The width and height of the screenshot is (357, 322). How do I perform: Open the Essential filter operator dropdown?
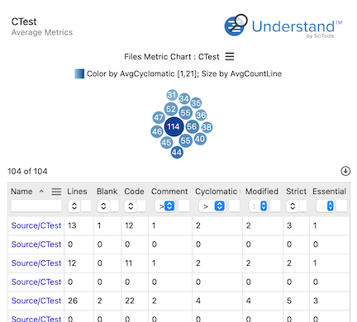[326, 206]
